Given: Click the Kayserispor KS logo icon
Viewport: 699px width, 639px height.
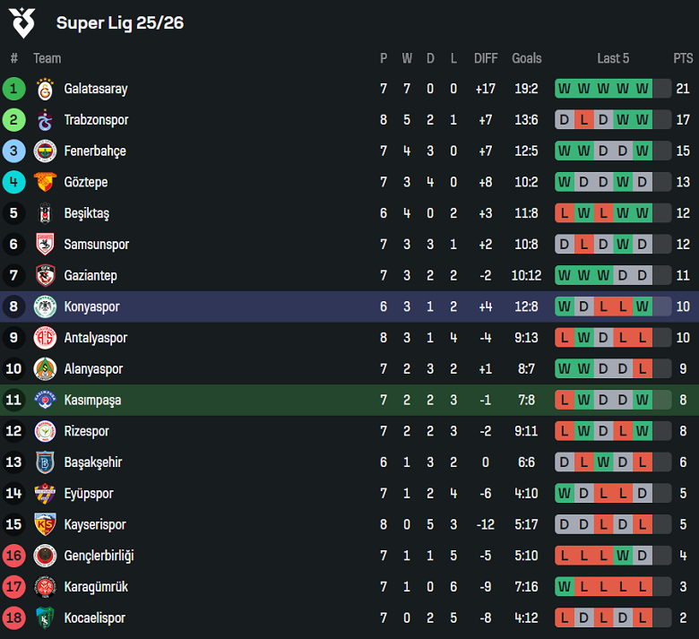Looking at the screenshot, I should (45, 524).
